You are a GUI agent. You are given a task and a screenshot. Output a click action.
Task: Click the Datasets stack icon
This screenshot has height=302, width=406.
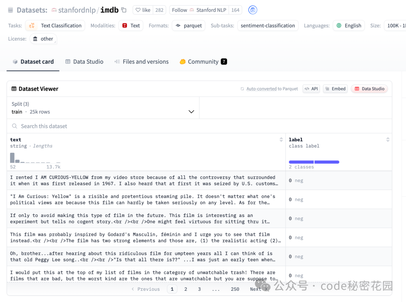pyautogui.click(x=11, y=10)
